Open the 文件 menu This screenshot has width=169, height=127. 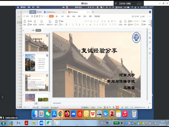tap(27, 16)
